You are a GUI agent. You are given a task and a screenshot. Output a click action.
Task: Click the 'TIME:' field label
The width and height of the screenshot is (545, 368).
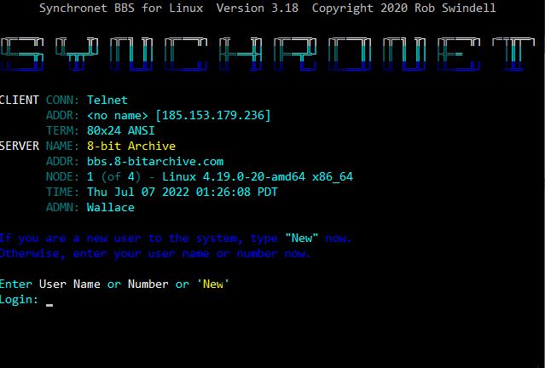[62, 192]
